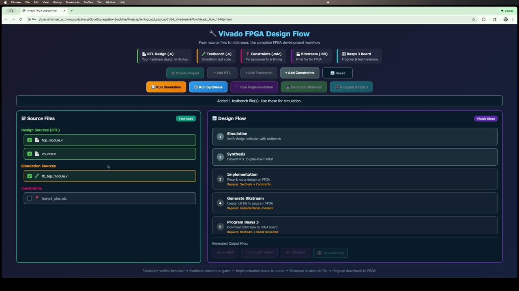Screen dimensions: 519x291
Task: Click the Basys 3 Board legend card
Action: click(x=359, y=56)
